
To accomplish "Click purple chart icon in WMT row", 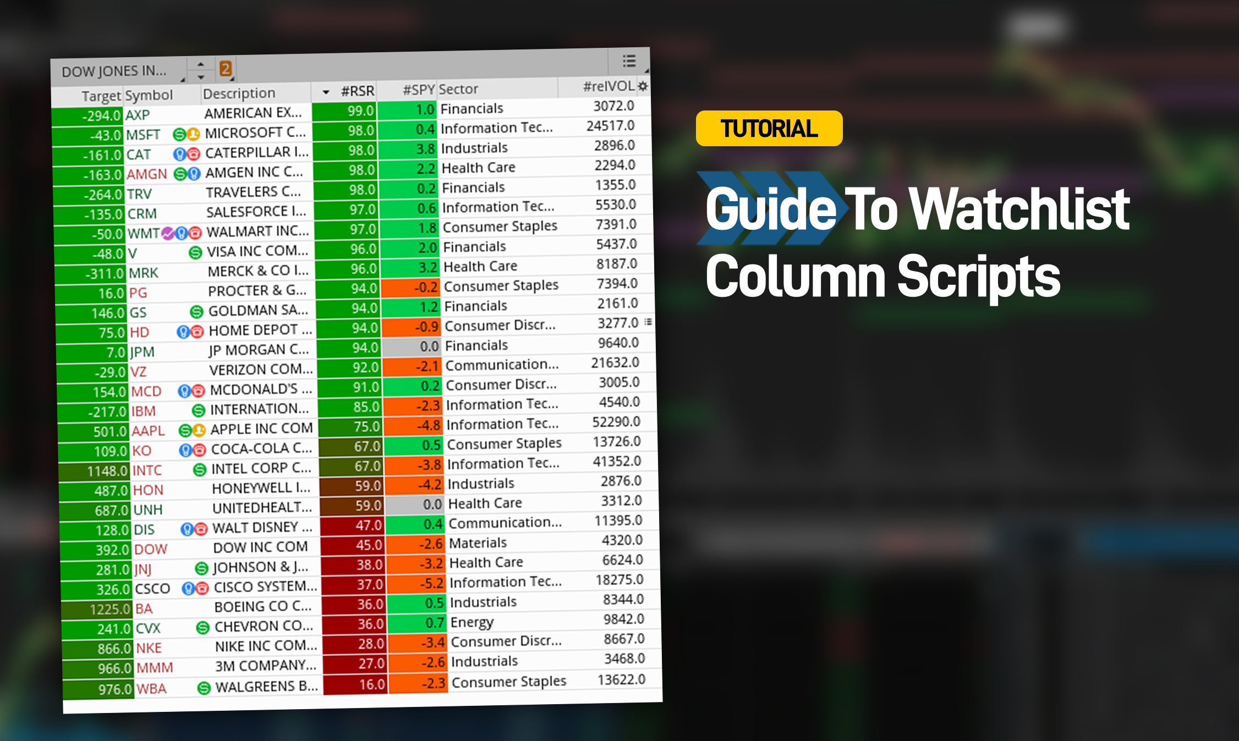I will pyautogui.click(x=168, y=234).
